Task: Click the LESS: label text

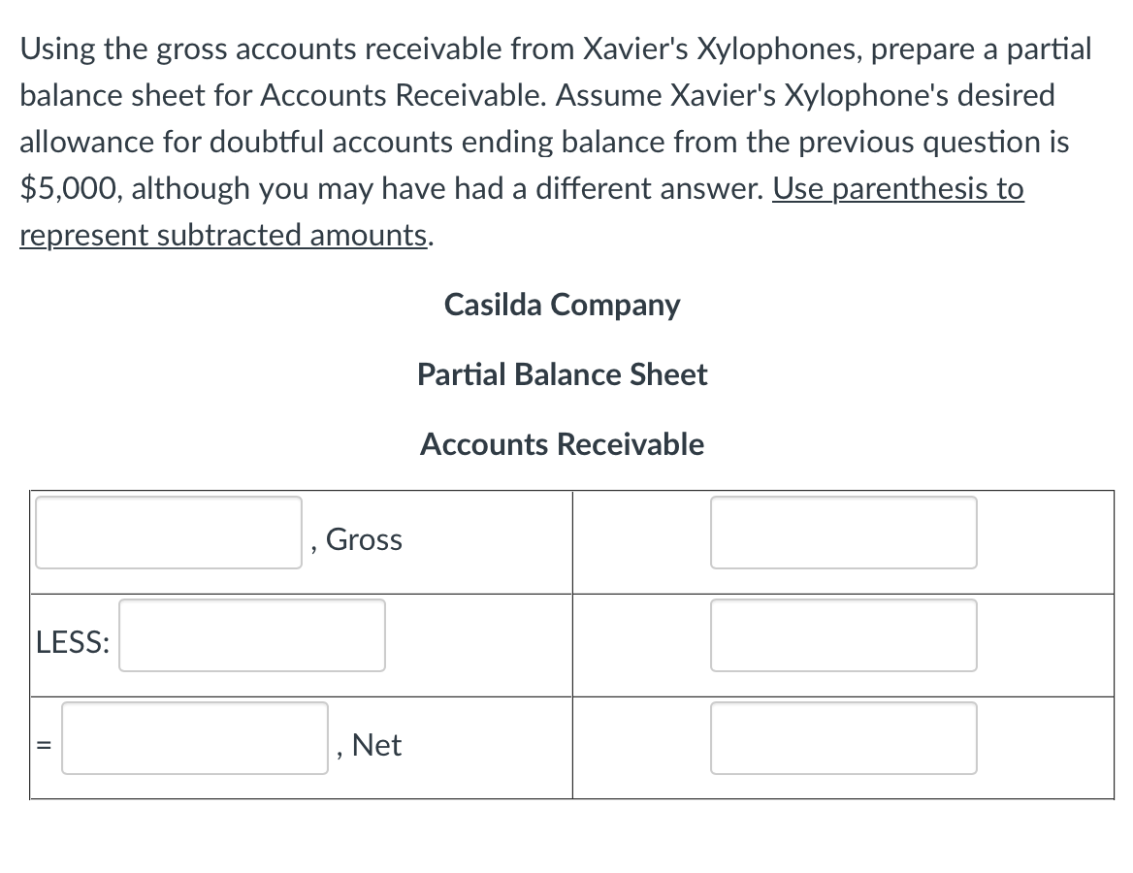Action: [x=70, y=641]
